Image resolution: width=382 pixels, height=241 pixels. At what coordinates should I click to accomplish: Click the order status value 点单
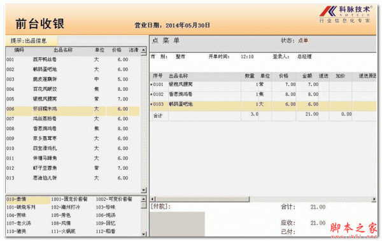coord(303,41)
